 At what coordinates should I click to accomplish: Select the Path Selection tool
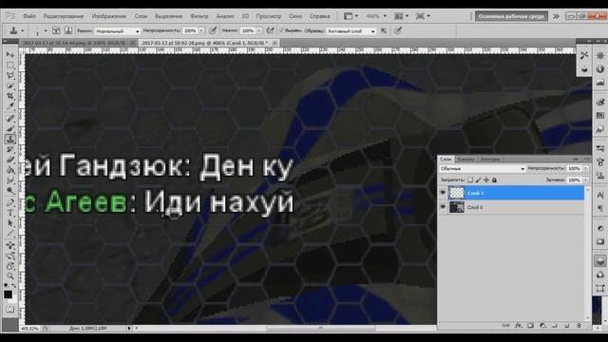click(x=10, y=223)
